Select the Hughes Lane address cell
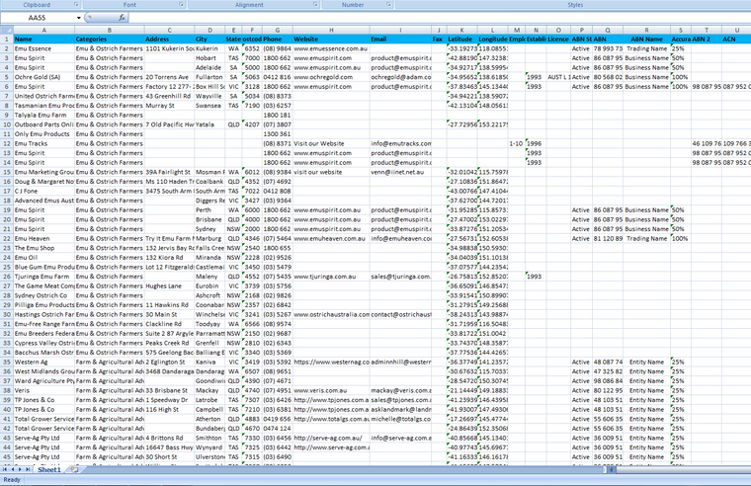This screenshot has height=486, width=751. 169,285
